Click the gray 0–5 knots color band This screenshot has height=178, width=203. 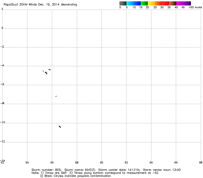(x=123, y=3)
